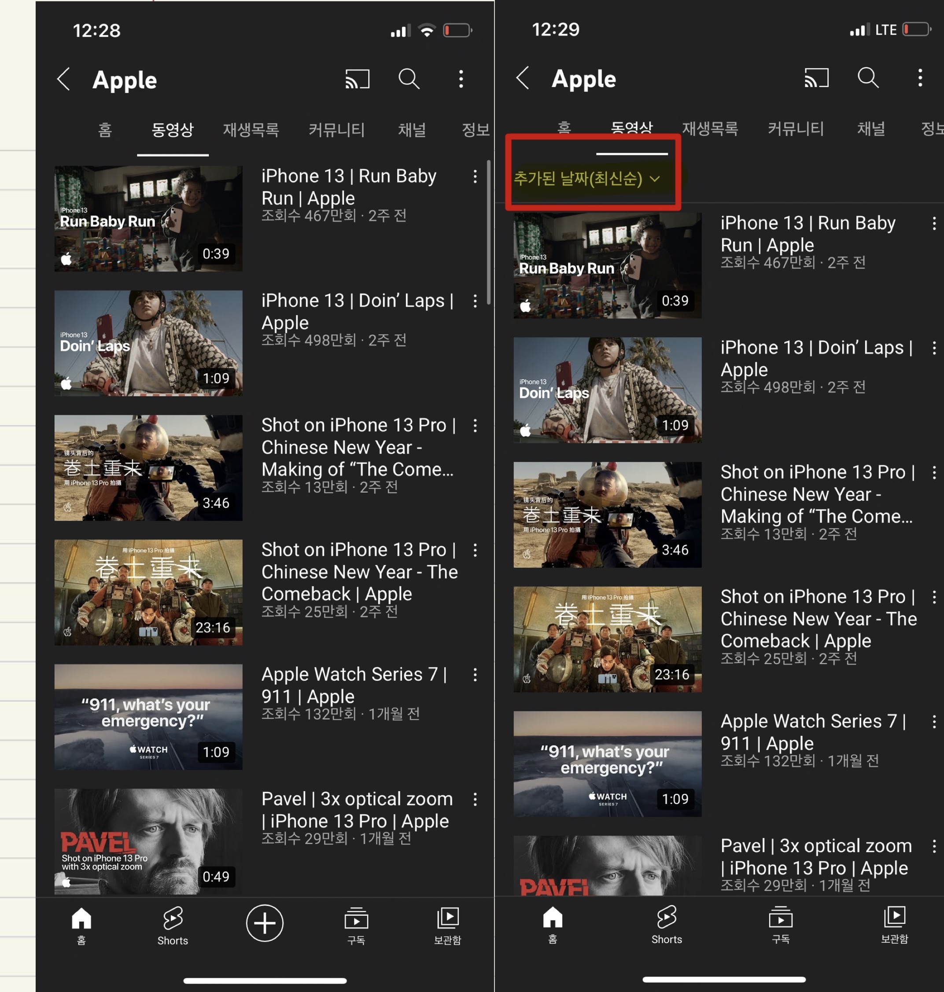
Task: Open options for Making of The Comeback, right
Action: pyautogui.click(x=934, y=473)
